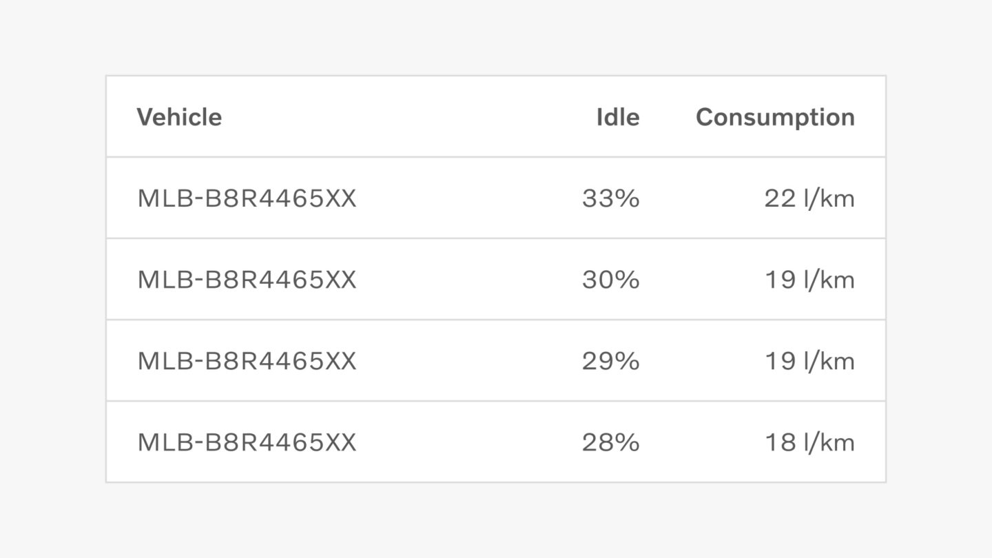Image resolution: width=992 pixels, height=558 pixels.
Task: Select vehicle ID in the 30% idle row
Action: coord(247,280)
